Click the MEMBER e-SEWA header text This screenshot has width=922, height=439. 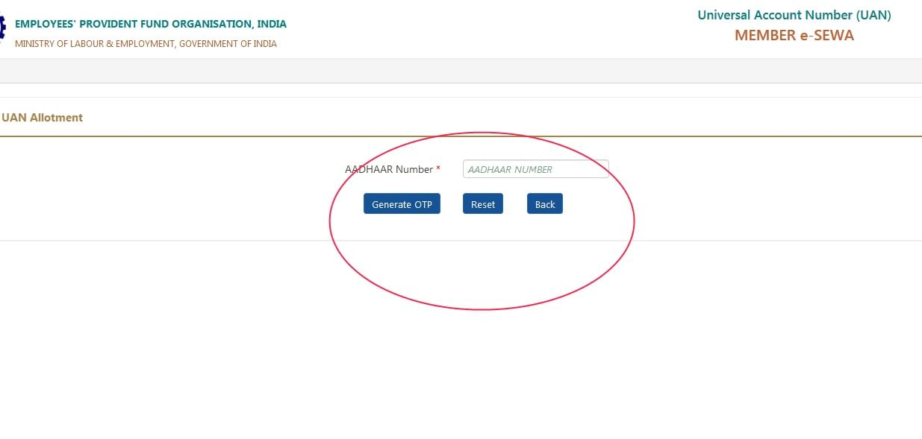pyautogui.click(x=794, y=35)
